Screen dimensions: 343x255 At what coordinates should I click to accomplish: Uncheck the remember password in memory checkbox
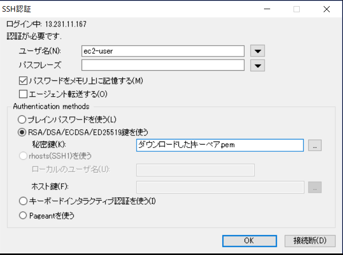[23, 80]
